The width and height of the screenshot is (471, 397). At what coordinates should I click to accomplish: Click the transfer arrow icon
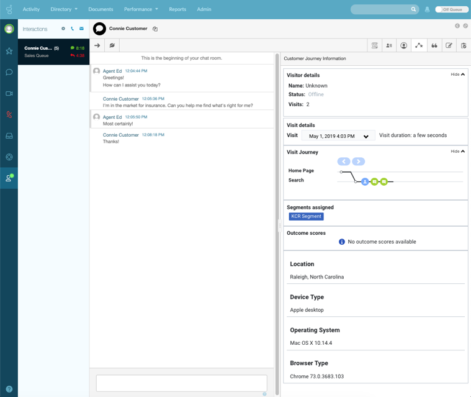(x=97, y=45)
